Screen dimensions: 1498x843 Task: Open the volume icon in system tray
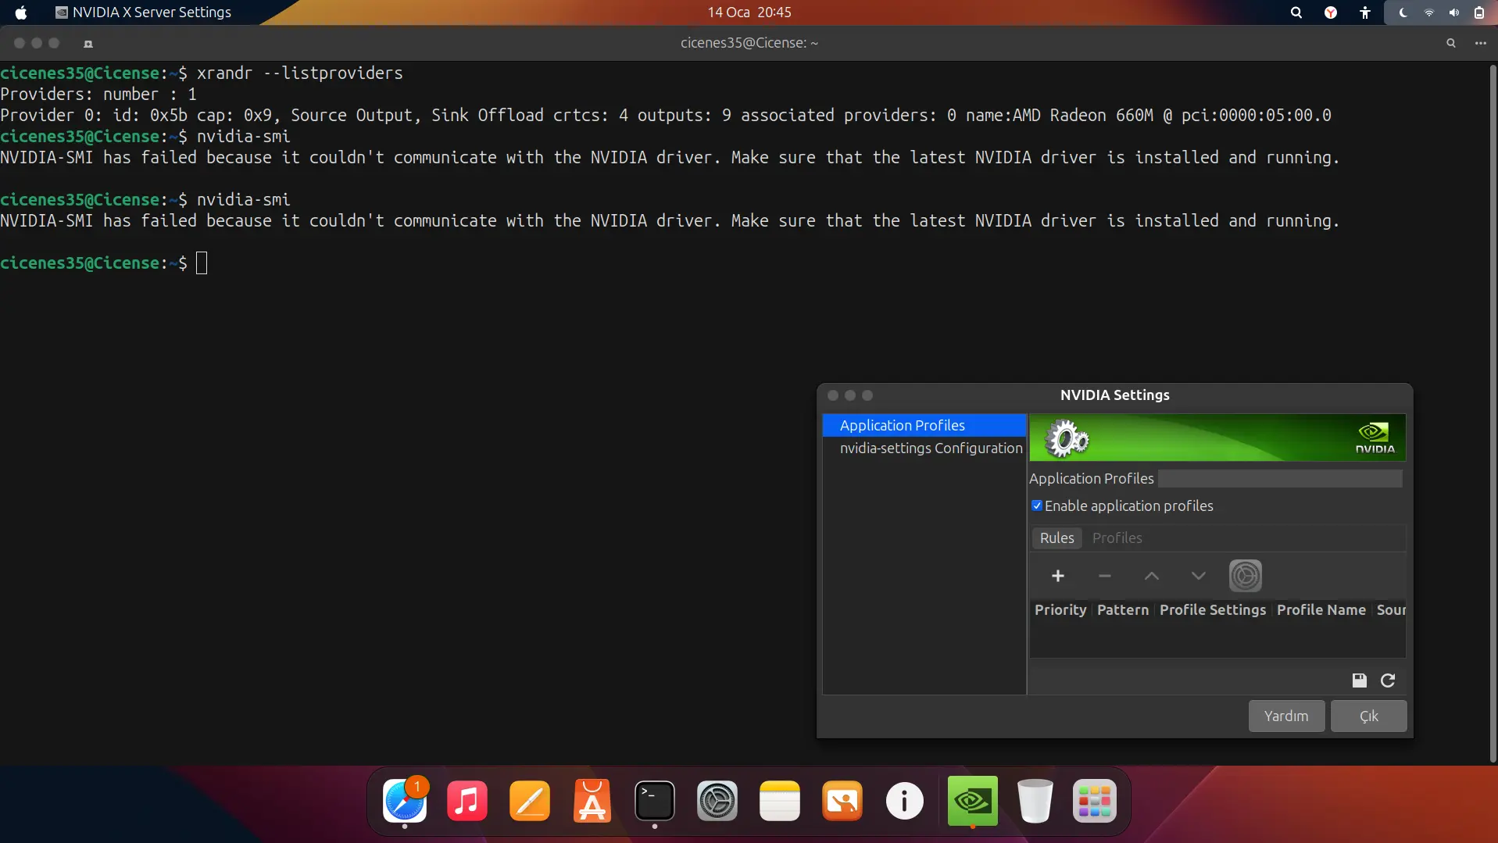(x=1454, y=13)
